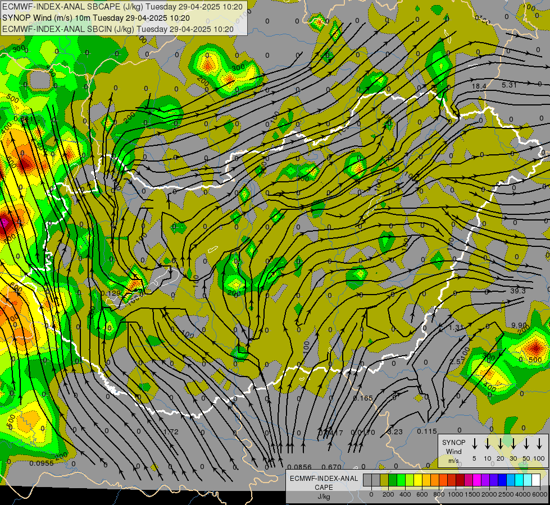Click the J/kg unit label in CAPE legend
This screenshot has width=550, height=505.
point(324,497)
